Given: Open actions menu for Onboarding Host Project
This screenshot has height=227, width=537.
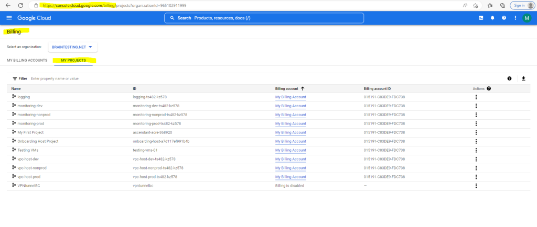Looking at the screenshot, I should 476,141.
